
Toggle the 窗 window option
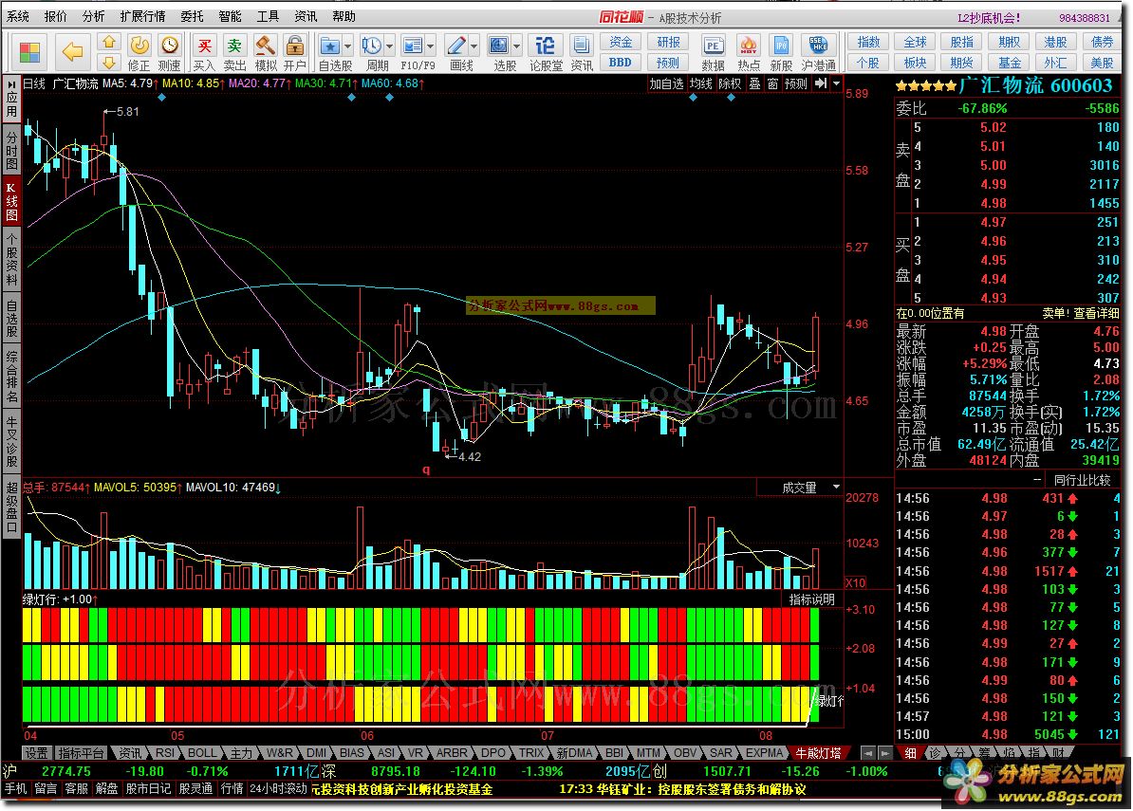click(x=772, y=83)
